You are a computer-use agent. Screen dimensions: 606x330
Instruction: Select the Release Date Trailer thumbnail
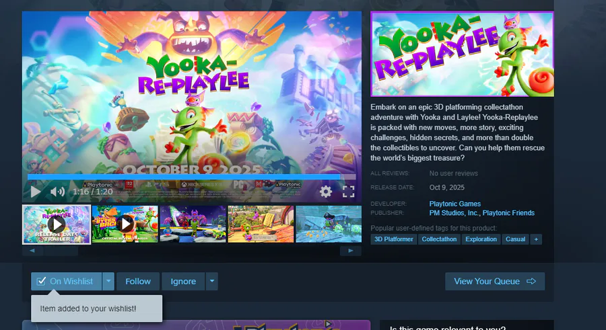(x=57, y=224)
